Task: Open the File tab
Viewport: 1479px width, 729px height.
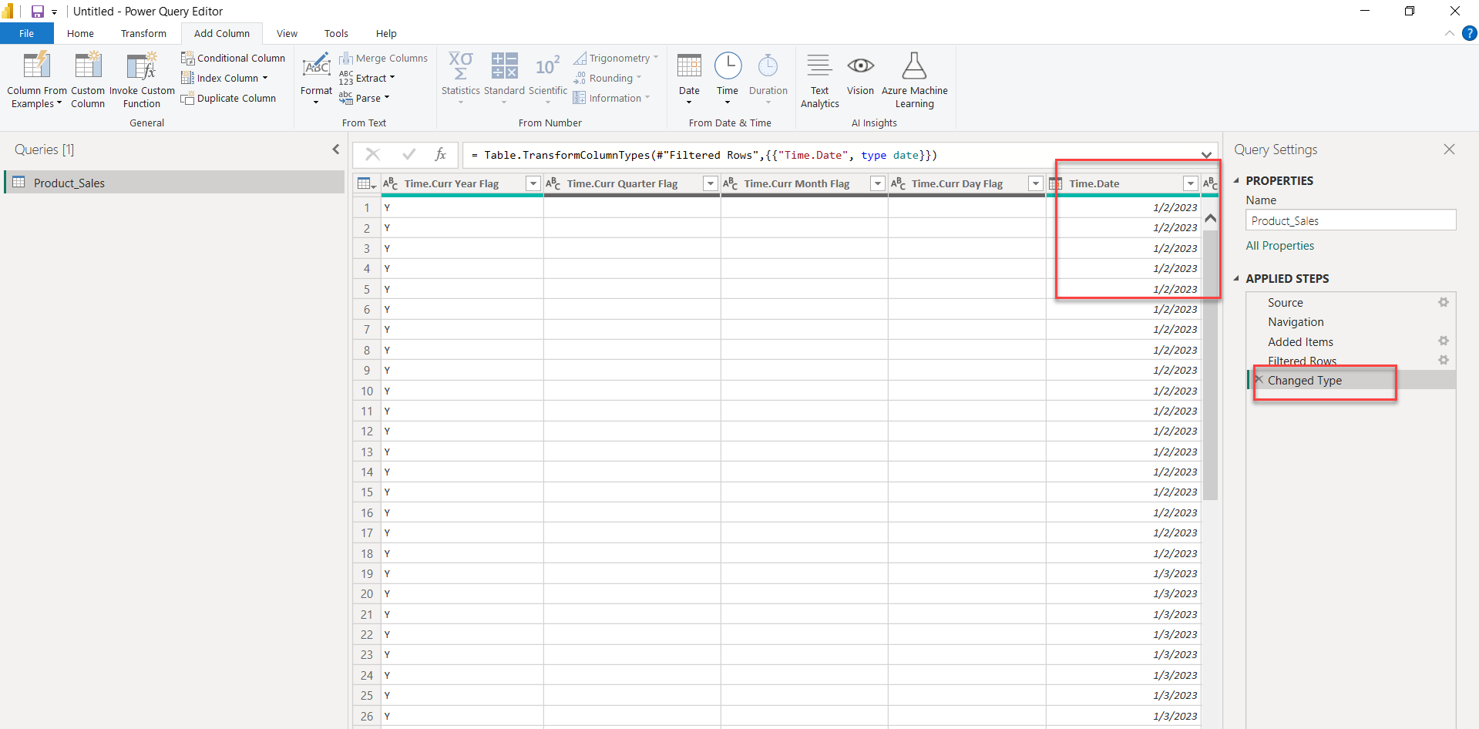Action: click(x=27, y=33)
